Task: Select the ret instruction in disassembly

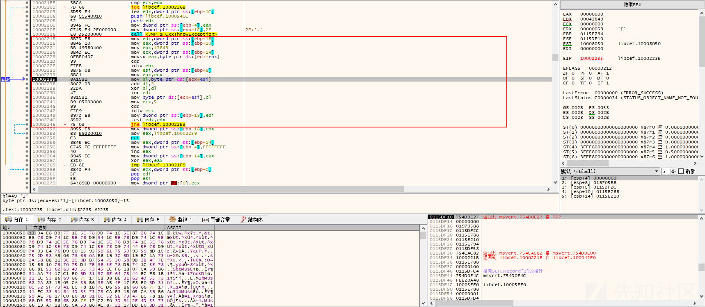Action: (x=135, y=138)
